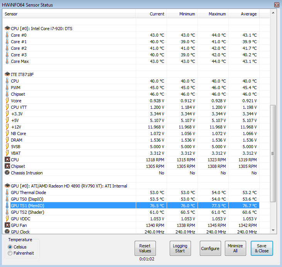Screen dimensions: 282x267
Task: Click the thermometer icon beside Chipset temperature row
Action: (7, 94)
